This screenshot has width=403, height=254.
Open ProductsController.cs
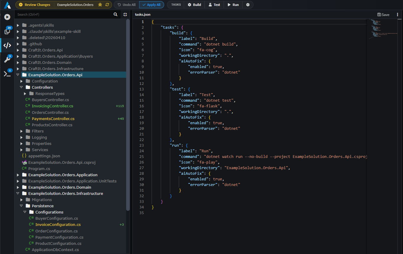52,125
